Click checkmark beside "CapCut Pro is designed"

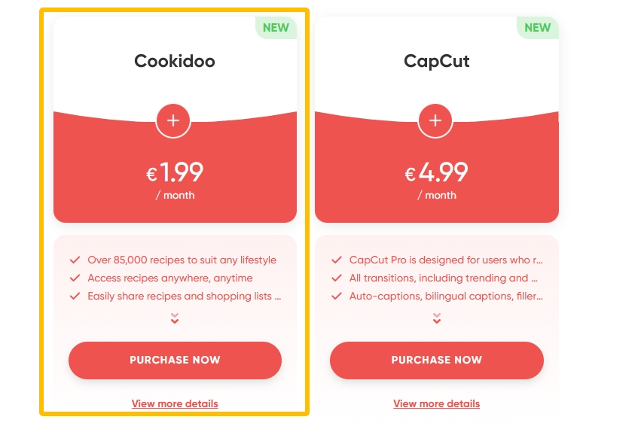[x=336, y=260]
